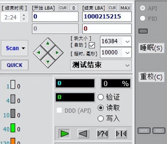Start the scan with the green play button
Image resolution: width=167 pixels, height=144 pixels.
(x=64, y=133)
